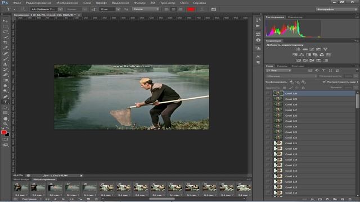Toggle visibility of Слой 117
This screenshot has height=202, width=360.
tap(268, 165)
